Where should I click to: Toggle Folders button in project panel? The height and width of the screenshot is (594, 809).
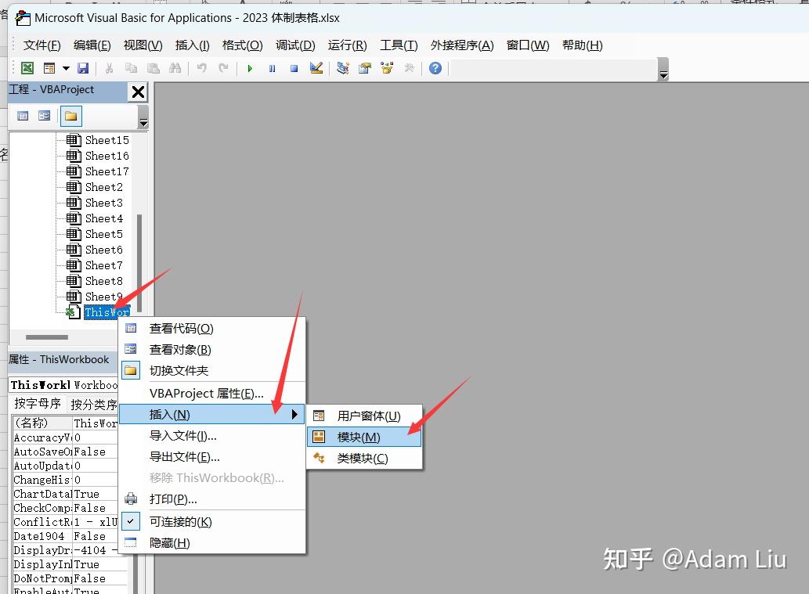point(71,116)
